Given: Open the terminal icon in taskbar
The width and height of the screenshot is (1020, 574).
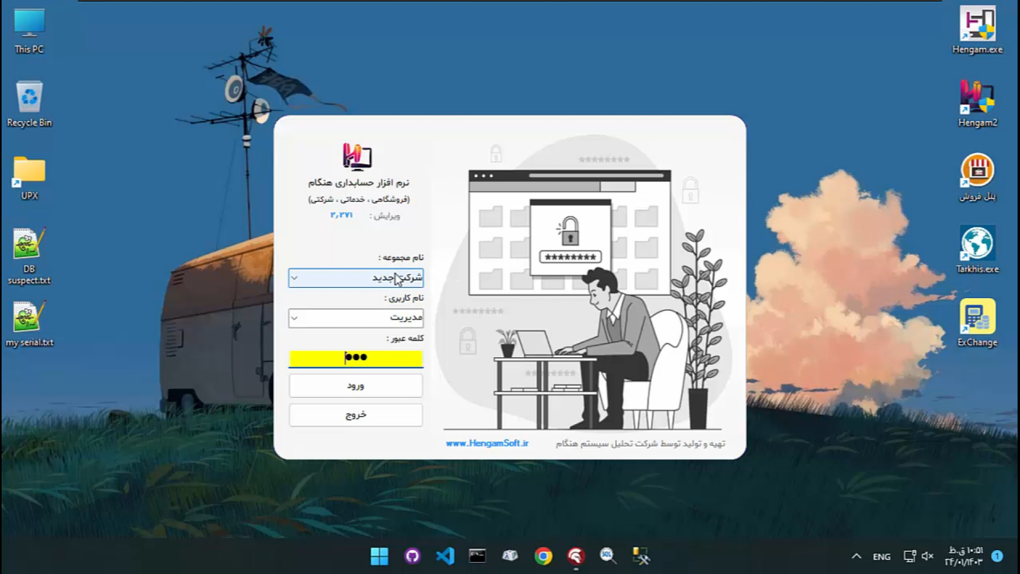Looking at the screenshot, I should (478, 556).
